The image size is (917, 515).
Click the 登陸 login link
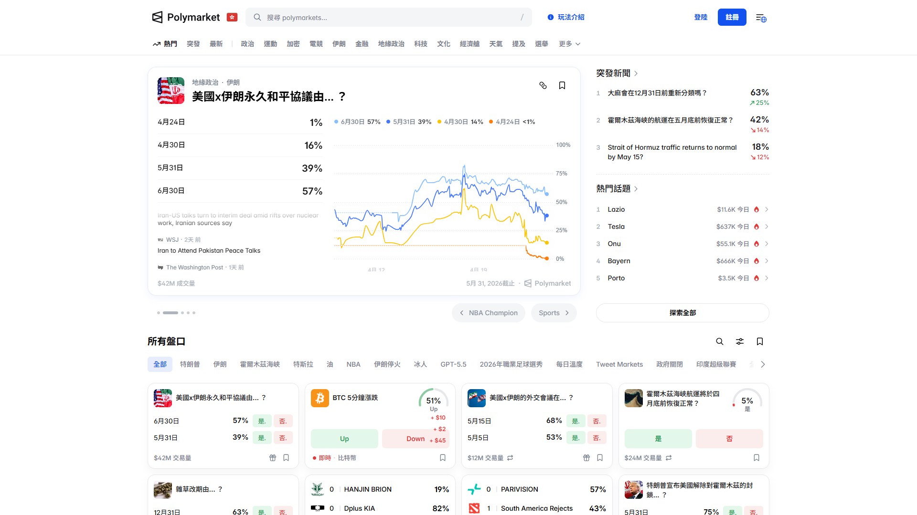click(x=701, y=17)
